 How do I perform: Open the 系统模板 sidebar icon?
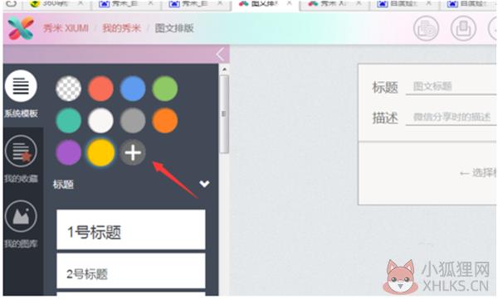click(x=21, y=86)
